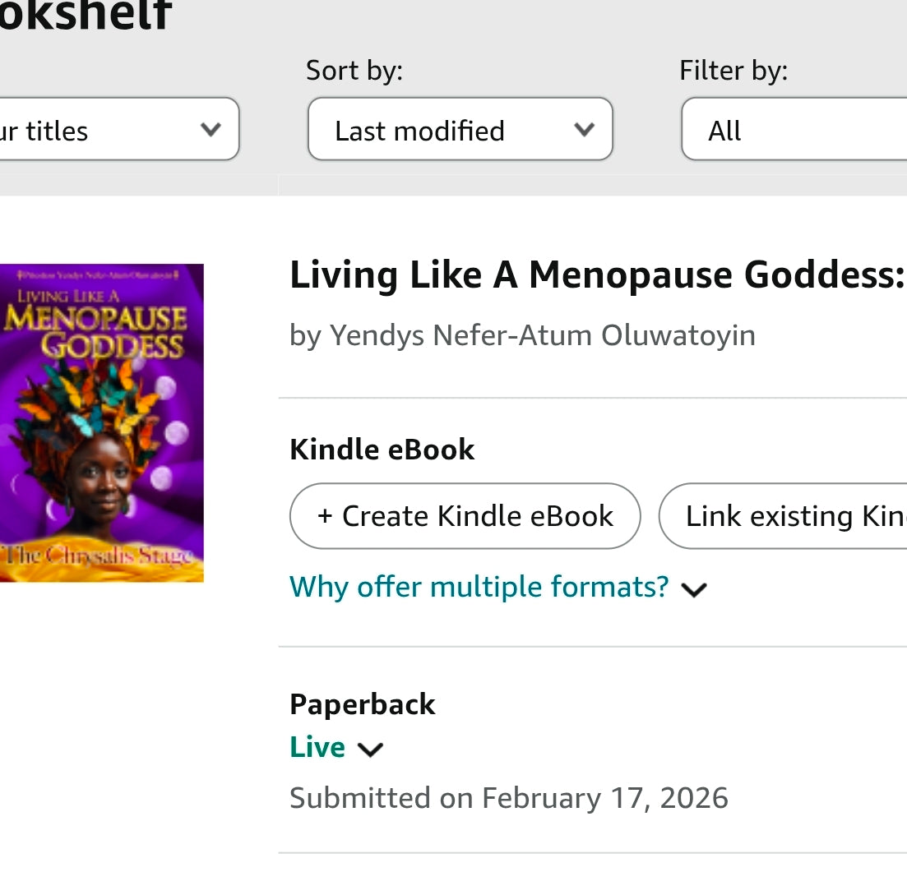Select the Paperback section heading
This screenshot has width=907, height=881.
(x=363, y=704)
